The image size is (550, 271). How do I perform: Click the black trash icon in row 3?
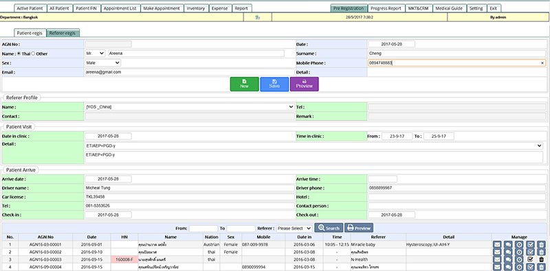[541, 259]
